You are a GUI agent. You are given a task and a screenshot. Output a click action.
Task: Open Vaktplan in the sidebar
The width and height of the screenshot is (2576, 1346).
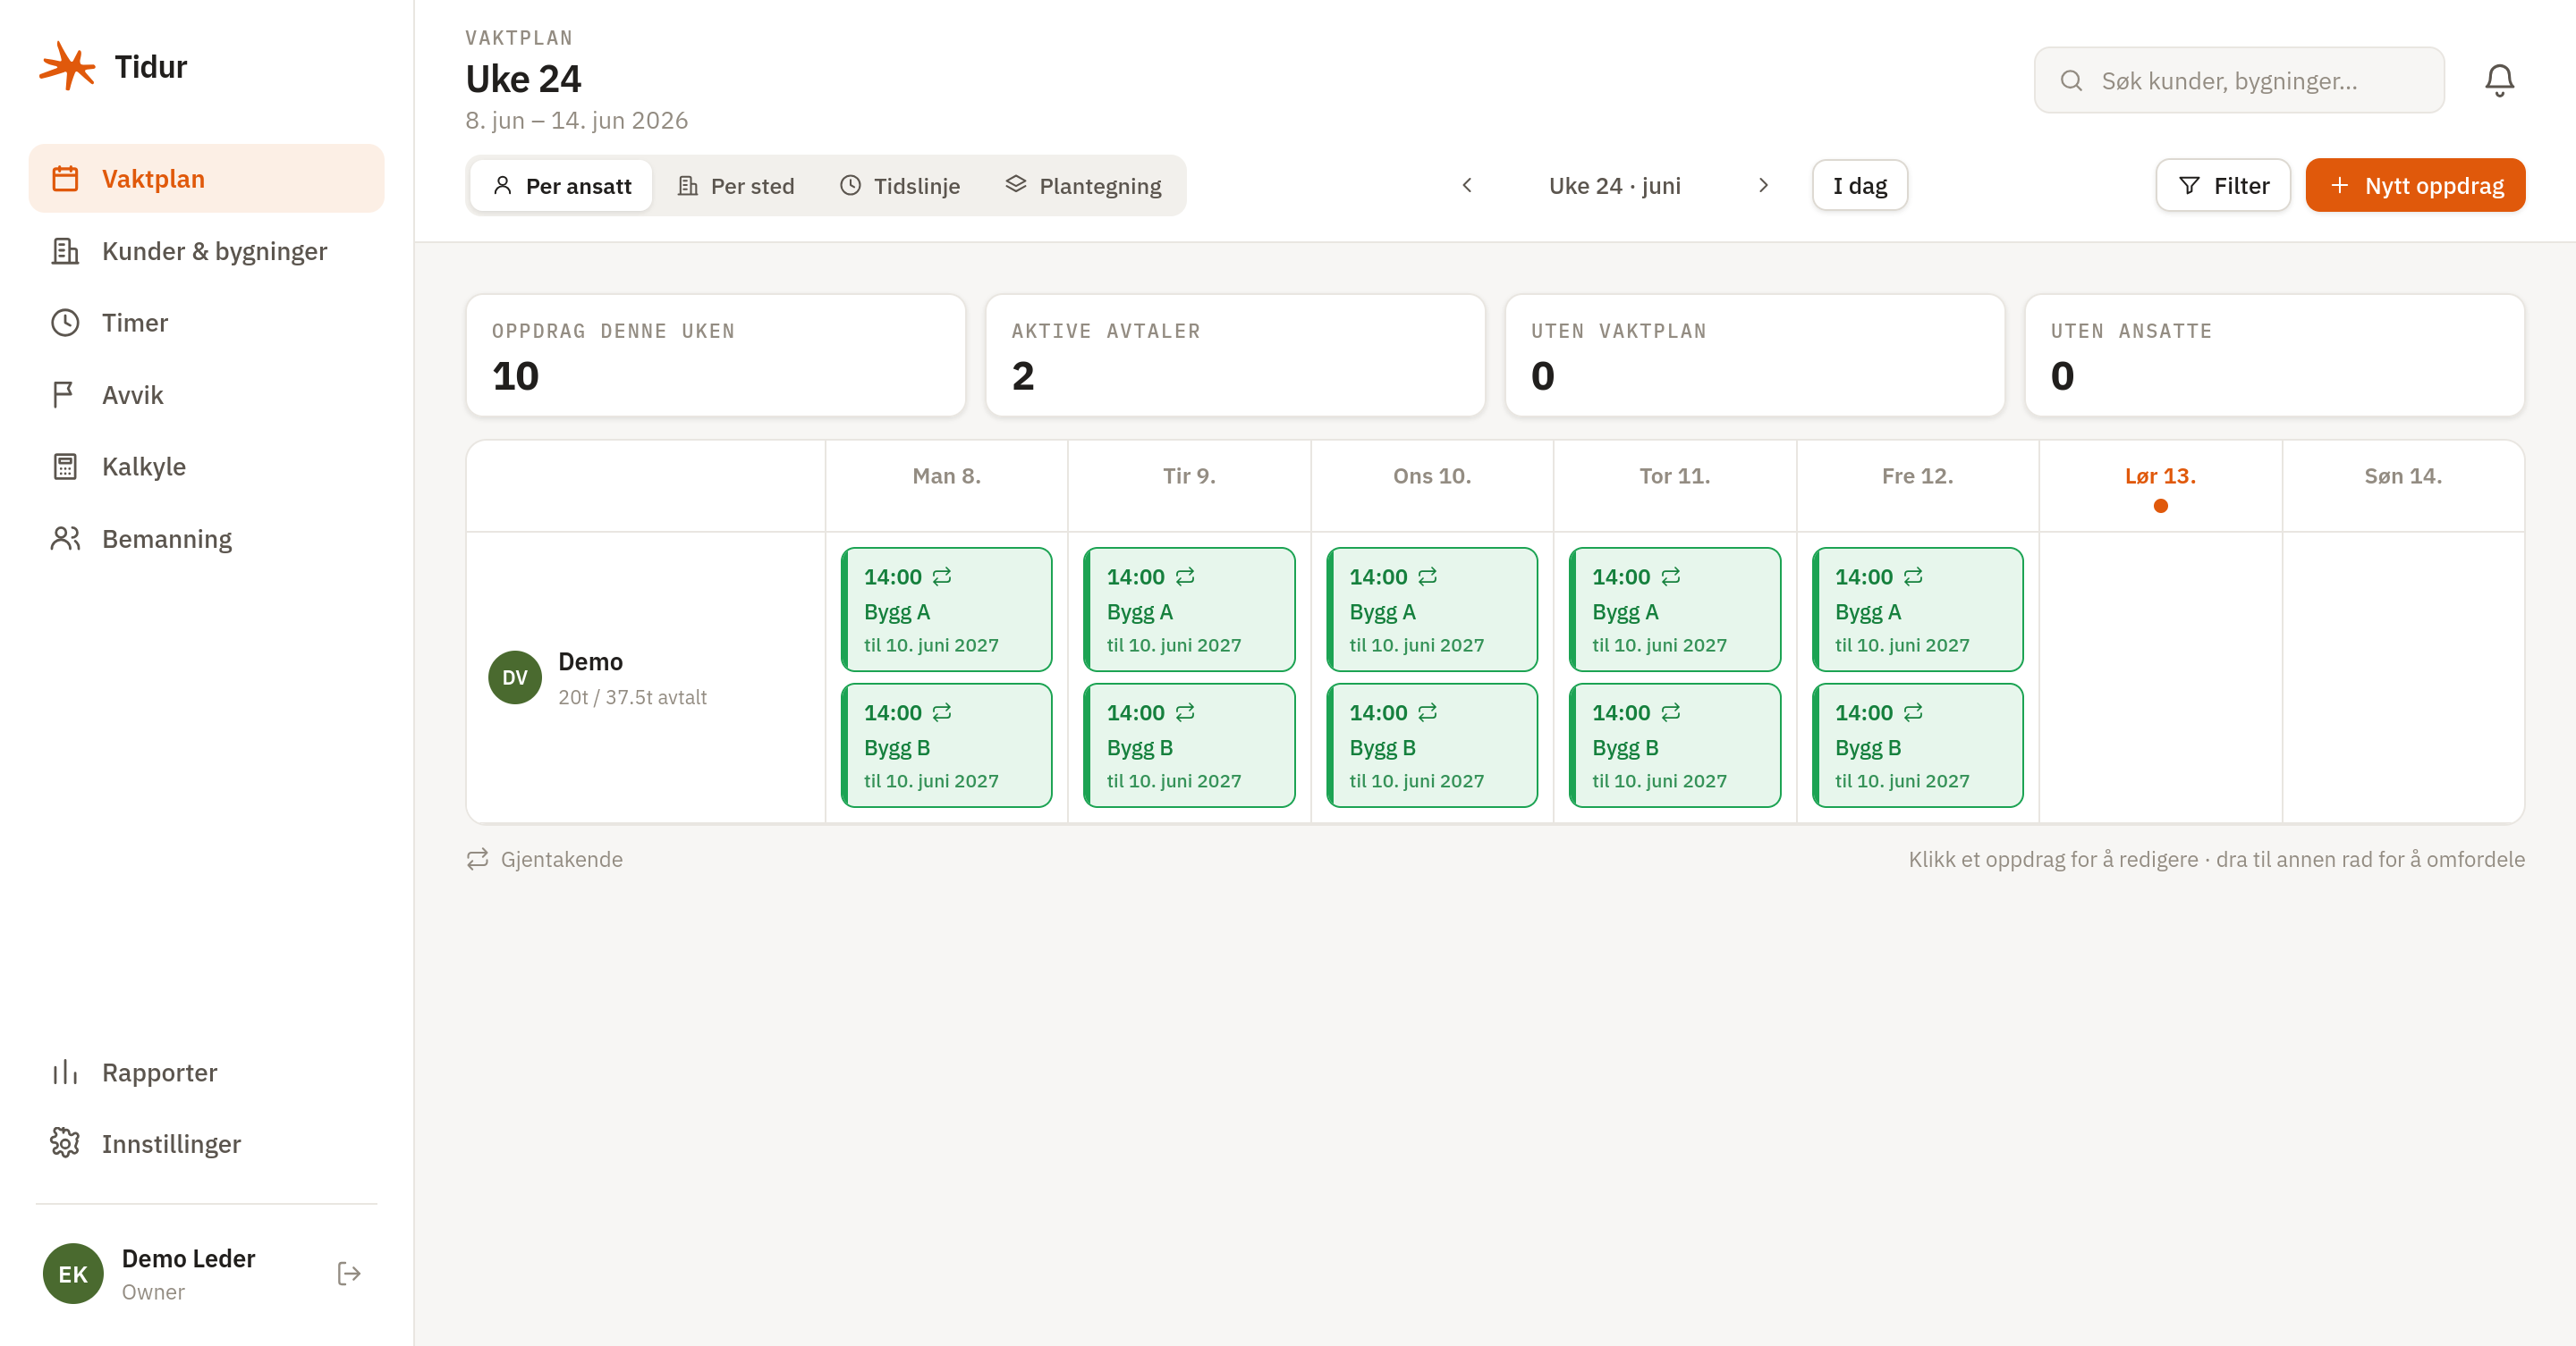click(206, 179)
